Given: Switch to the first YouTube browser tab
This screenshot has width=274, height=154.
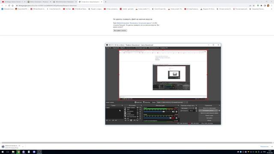Looking at the screenshot, I should point(13,2).
